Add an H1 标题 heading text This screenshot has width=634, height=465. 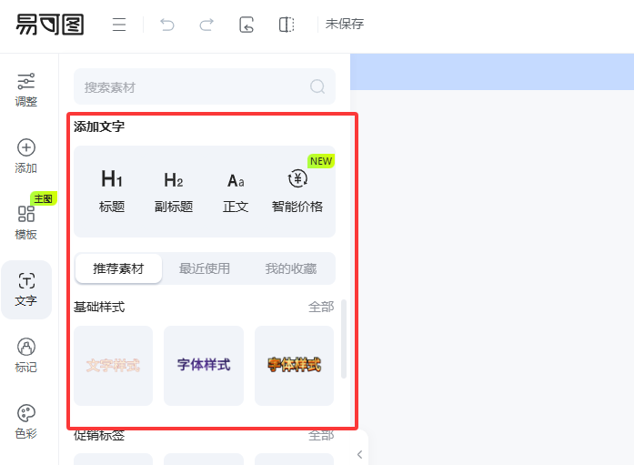(x=112, y=191)
